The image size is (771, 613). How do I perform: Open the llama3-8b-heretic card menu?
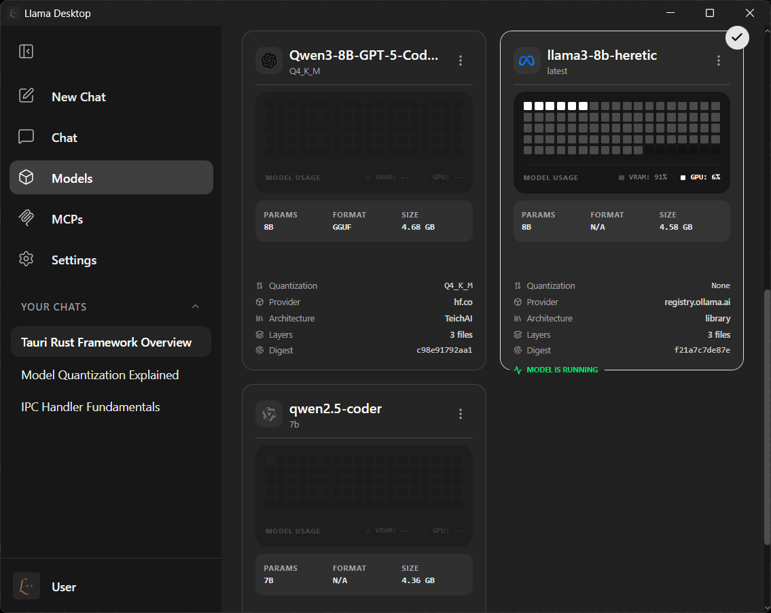[x=719, y=60]
